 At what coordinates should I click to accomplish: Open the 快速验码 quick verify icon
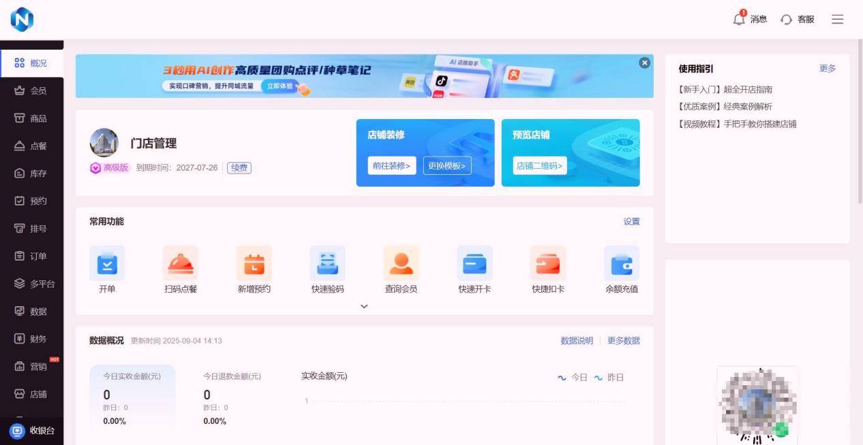coord(327,263)
